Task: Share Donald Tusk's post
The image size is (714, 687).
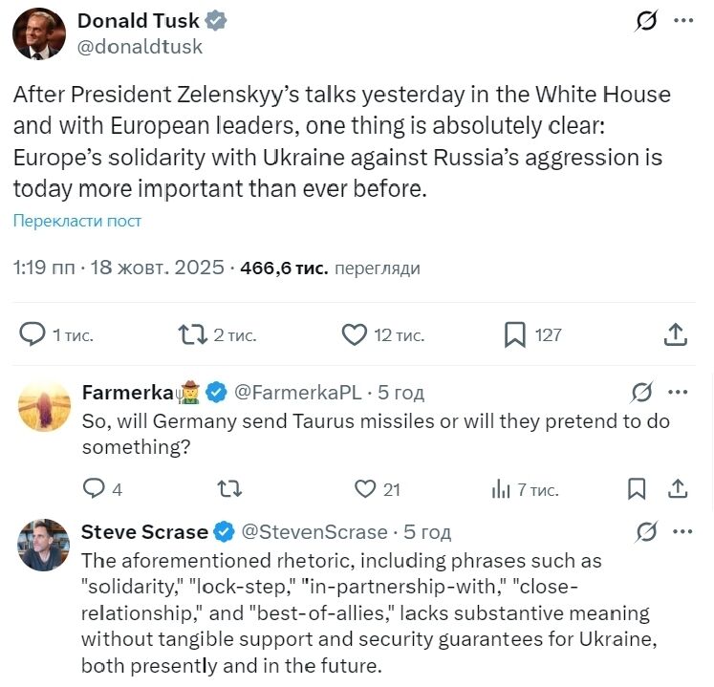Action: 675,334
